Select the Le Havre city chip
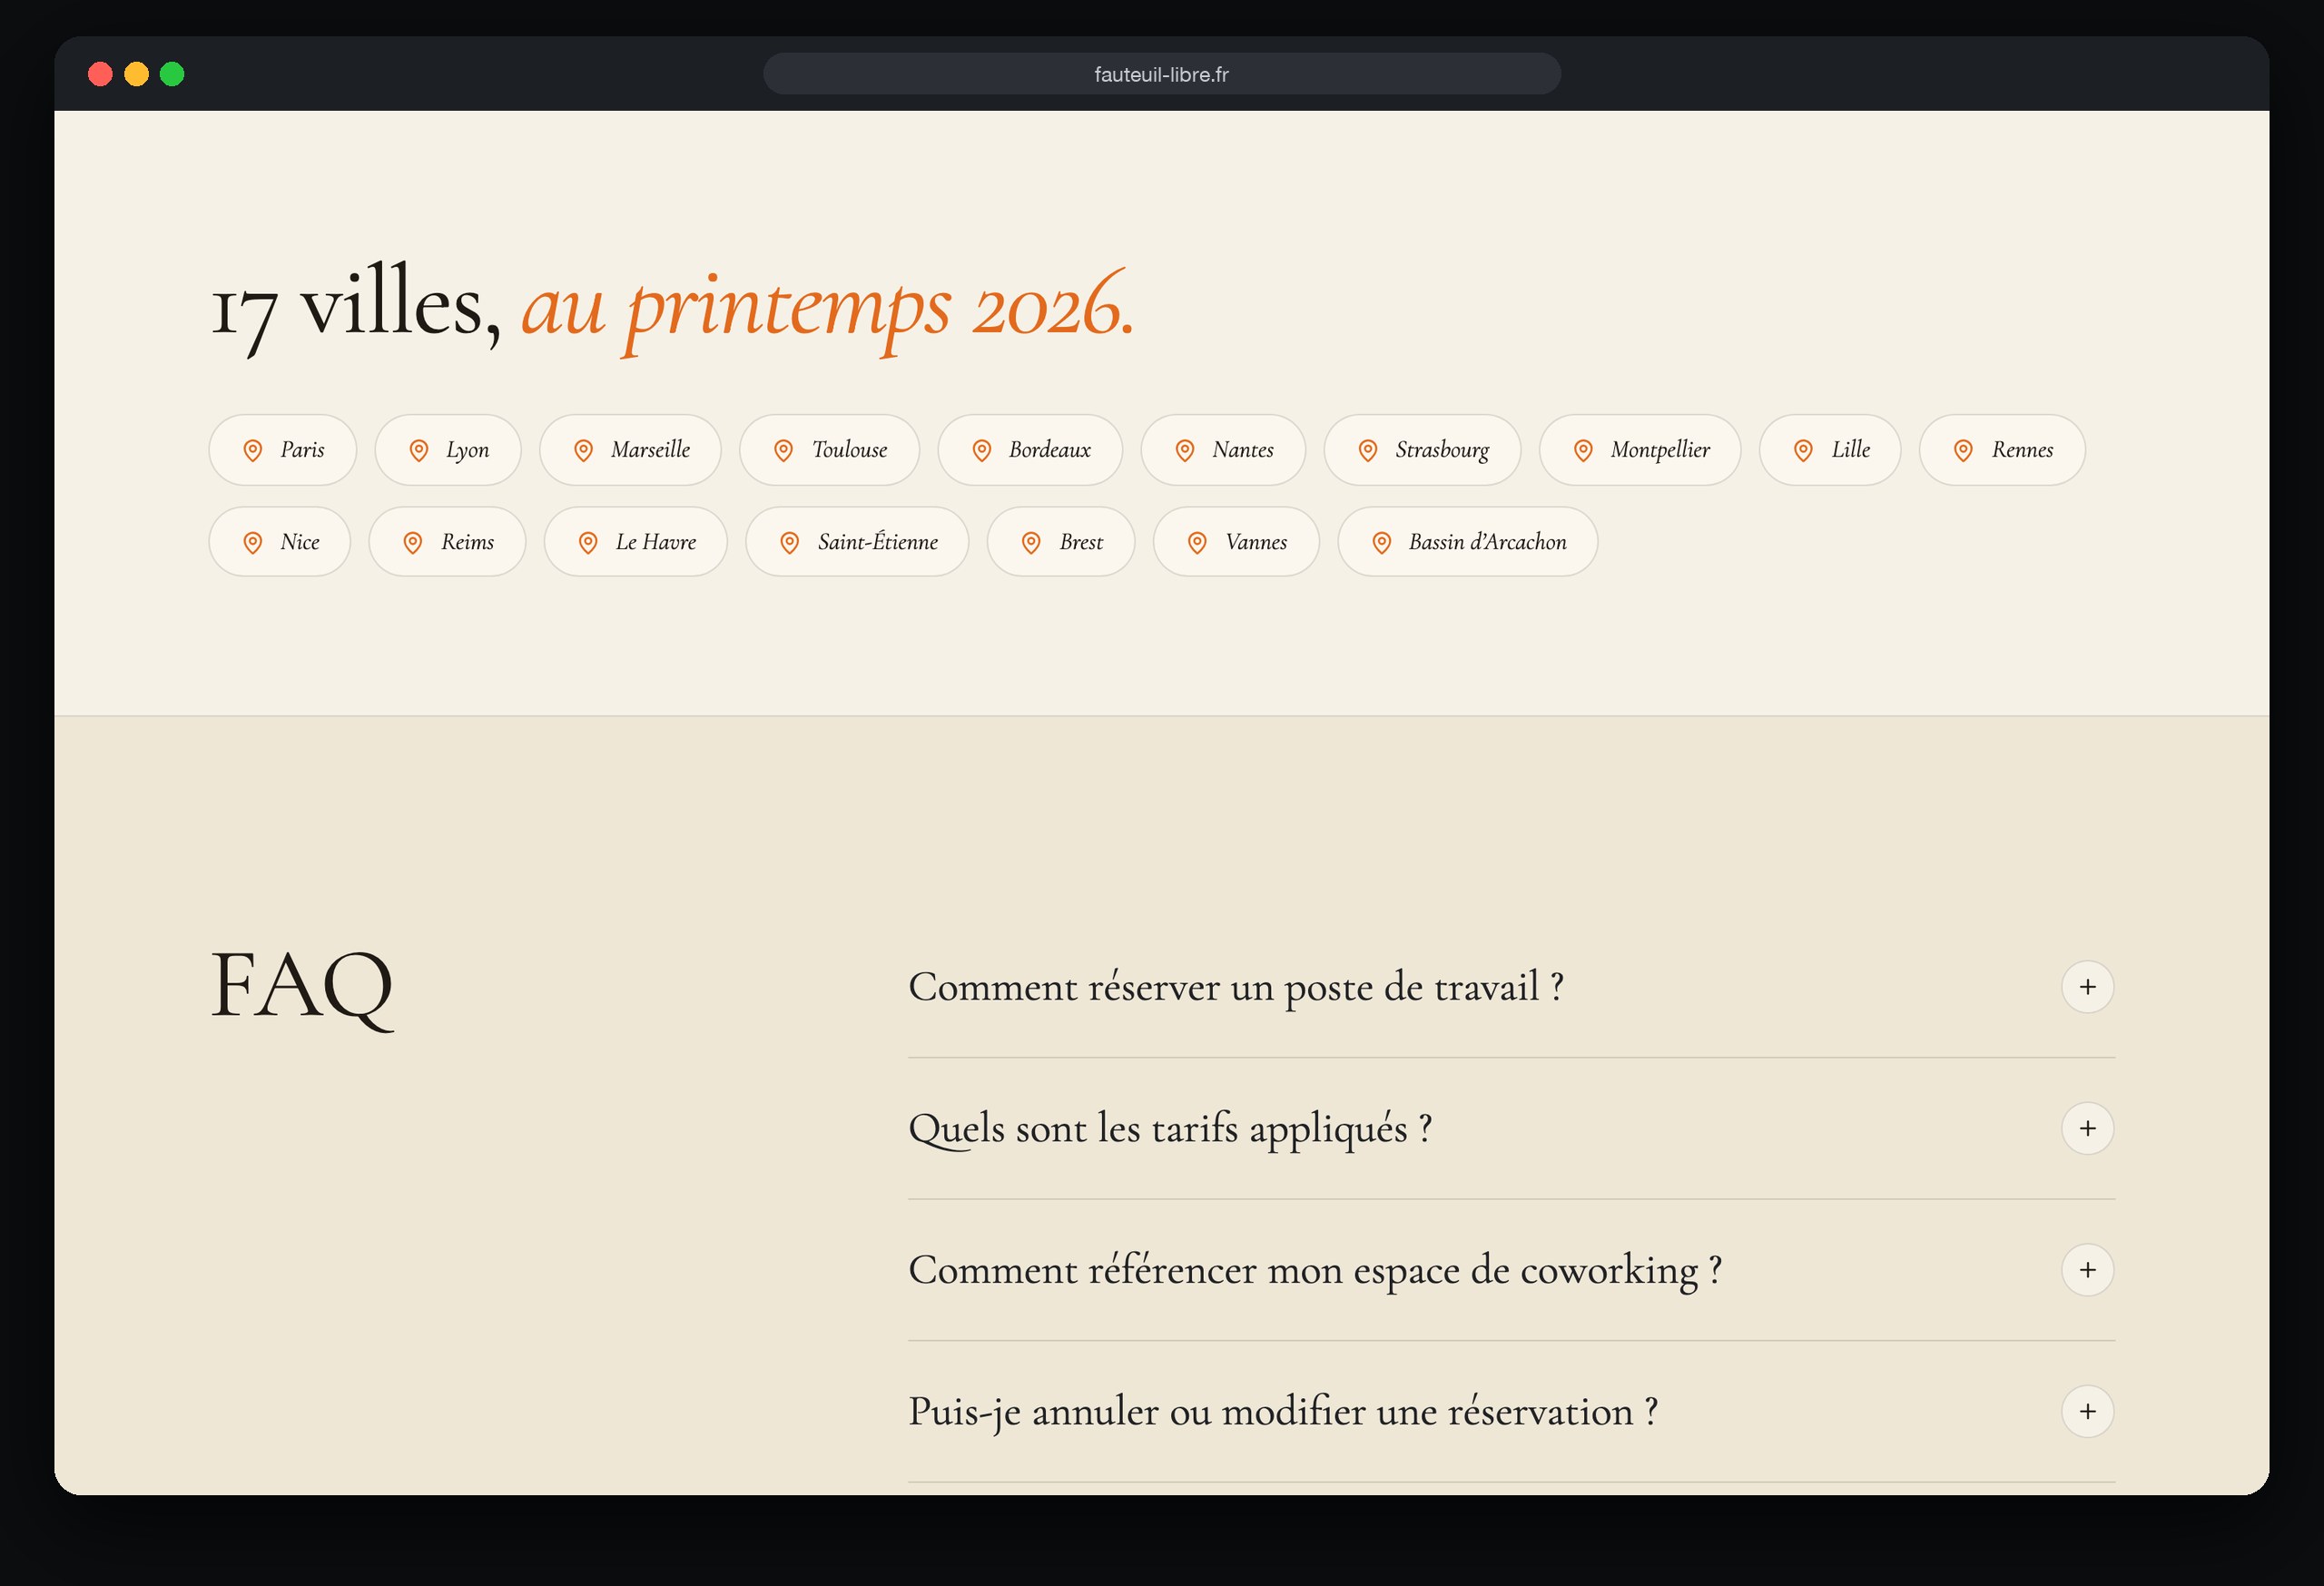This screenshot has width=2324, height=1586. [636, 542]
